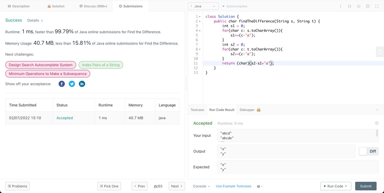This screenshot has height=193, width=384.
Task: Collapse the console panel with the chevron
Action: pyautogui.click(x=377, y=110)
